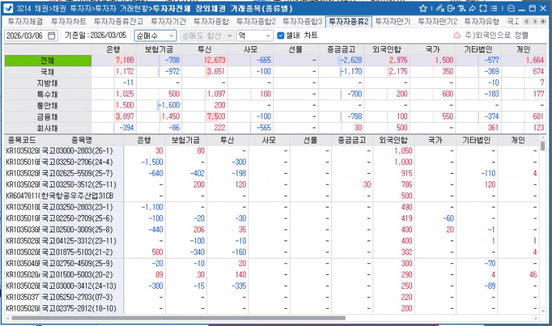Select the 전체 row in summary table
Screen dimensions: 552x326
[x=48, y=61]
